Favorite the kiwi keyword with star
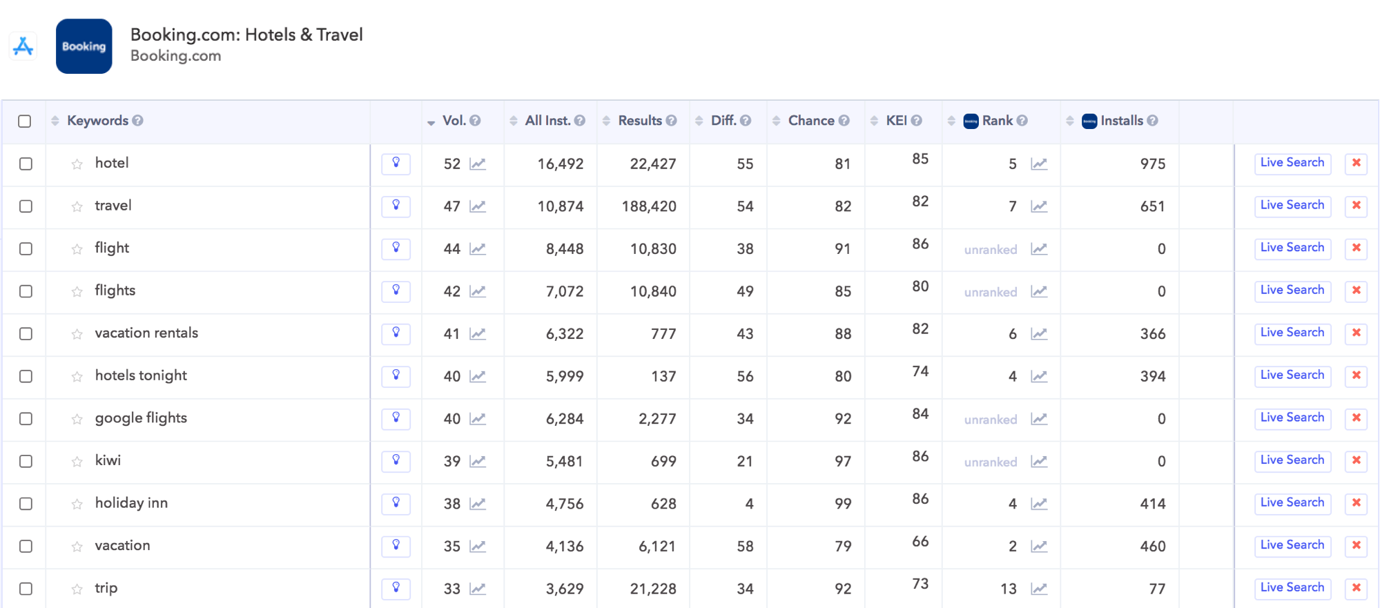The height and width of the screenshot is (608, 1380). (x=77, y=462)
